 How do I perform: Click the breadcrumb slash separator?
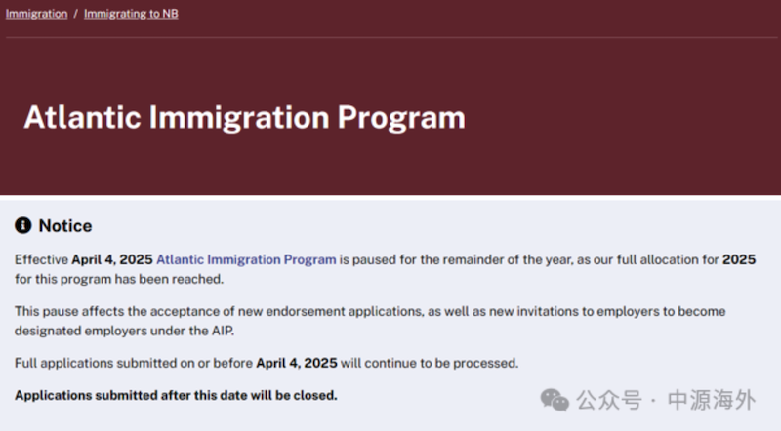76,15
